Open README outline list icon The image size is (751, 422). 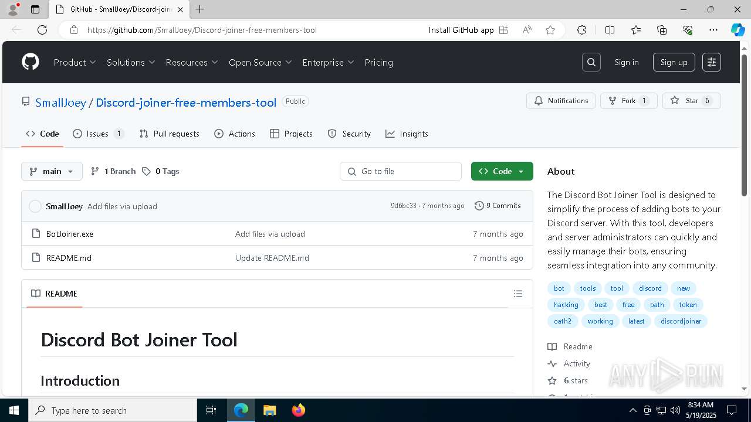coord(518,294)
